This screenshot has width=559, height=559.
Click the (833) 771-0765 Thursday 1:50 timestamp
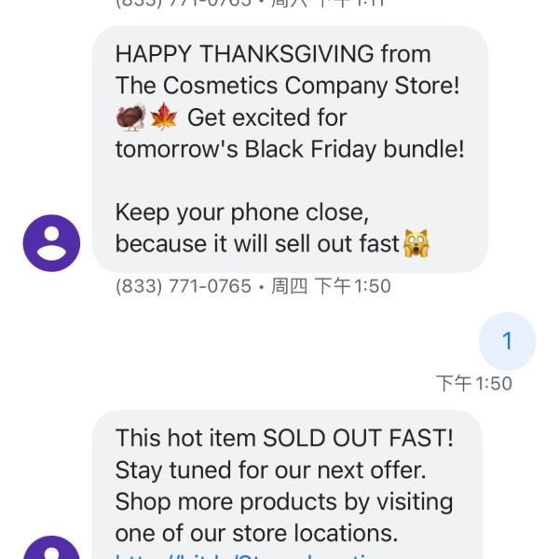(x=253, y=286)
